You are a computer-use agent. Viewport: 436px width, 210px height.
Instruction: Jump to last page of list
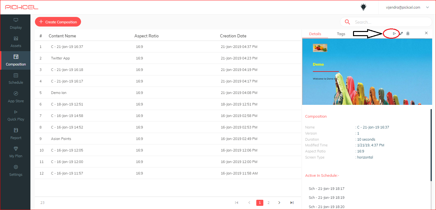pos(292,203)
